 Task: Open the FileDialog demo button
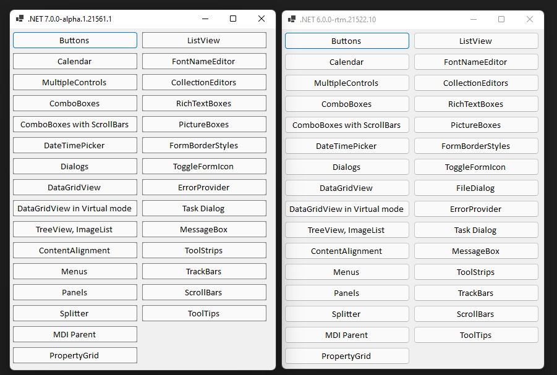click(x=477, y=188)
